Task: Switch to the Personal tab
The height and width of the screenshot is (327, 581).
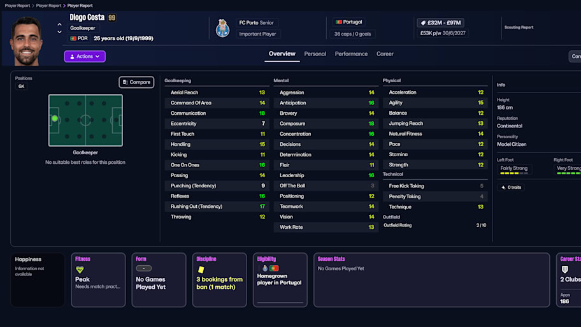Action: click(315, 54)
